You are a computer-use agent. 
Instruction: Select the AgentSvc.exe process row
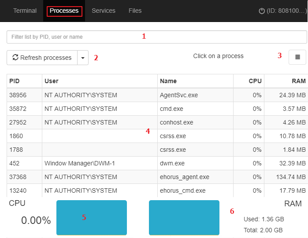point(157,95)
